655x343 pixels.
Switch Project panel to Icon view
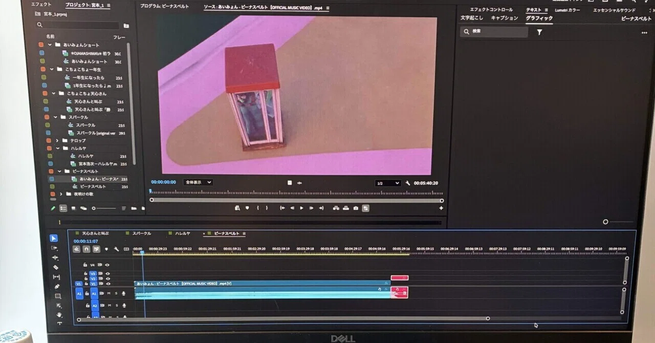[74, 208]
